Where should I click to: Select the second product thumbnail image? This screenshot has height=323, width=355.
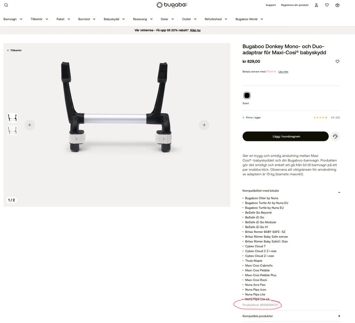click(x=13, y=130)
